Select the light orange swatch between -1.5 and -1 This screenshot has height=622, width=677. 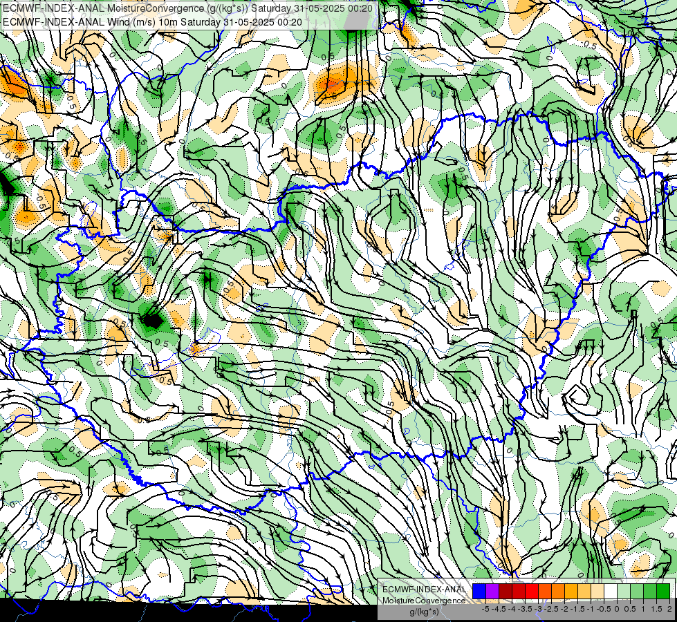pos(584,592)
